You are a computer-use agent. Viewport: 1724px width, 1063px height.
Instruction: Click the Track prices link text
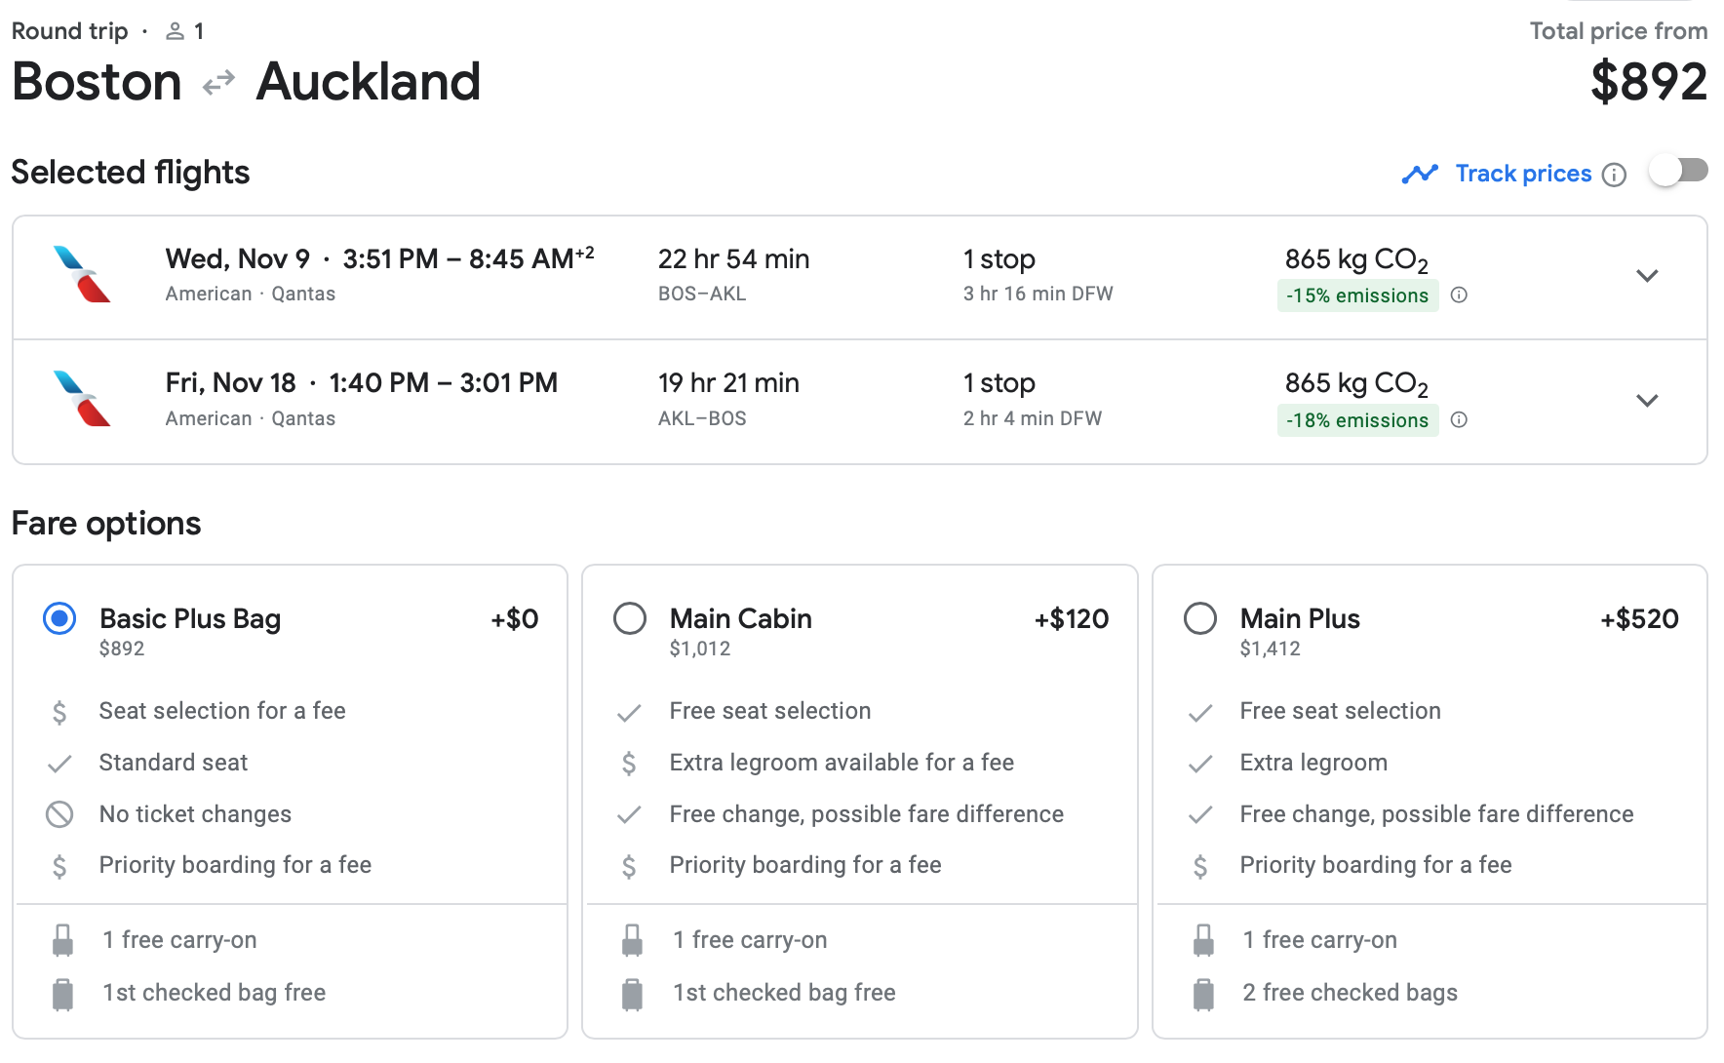click(1523, 174)
